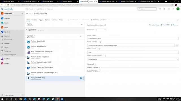Reload the browser page
181x101 pixels.
tap(8, 5)
